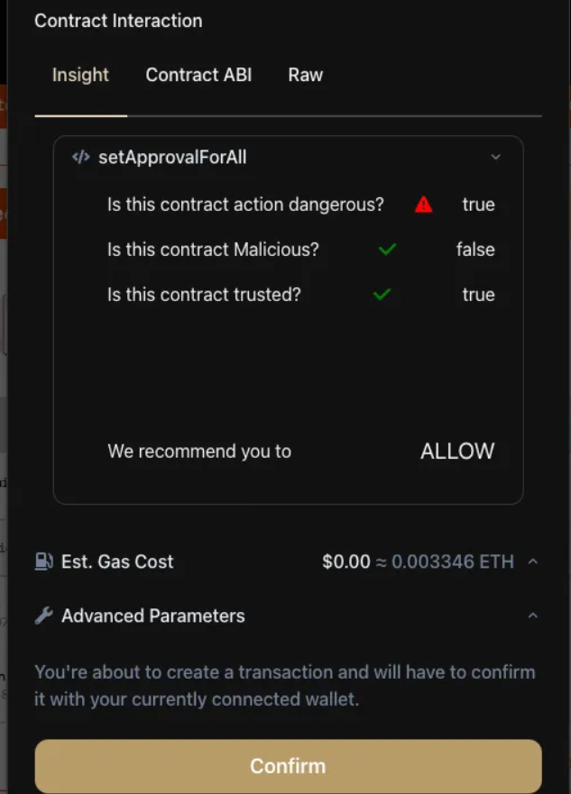Viewport: 571px width, 794px height.
Task: Open the Raw tab
Action: coord(306,75)
